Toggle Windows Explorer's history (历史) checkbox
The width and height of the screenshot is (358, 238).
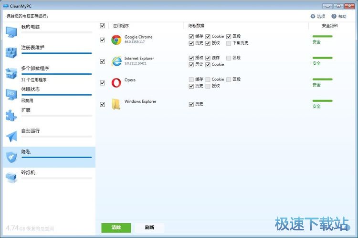point(191,104)
